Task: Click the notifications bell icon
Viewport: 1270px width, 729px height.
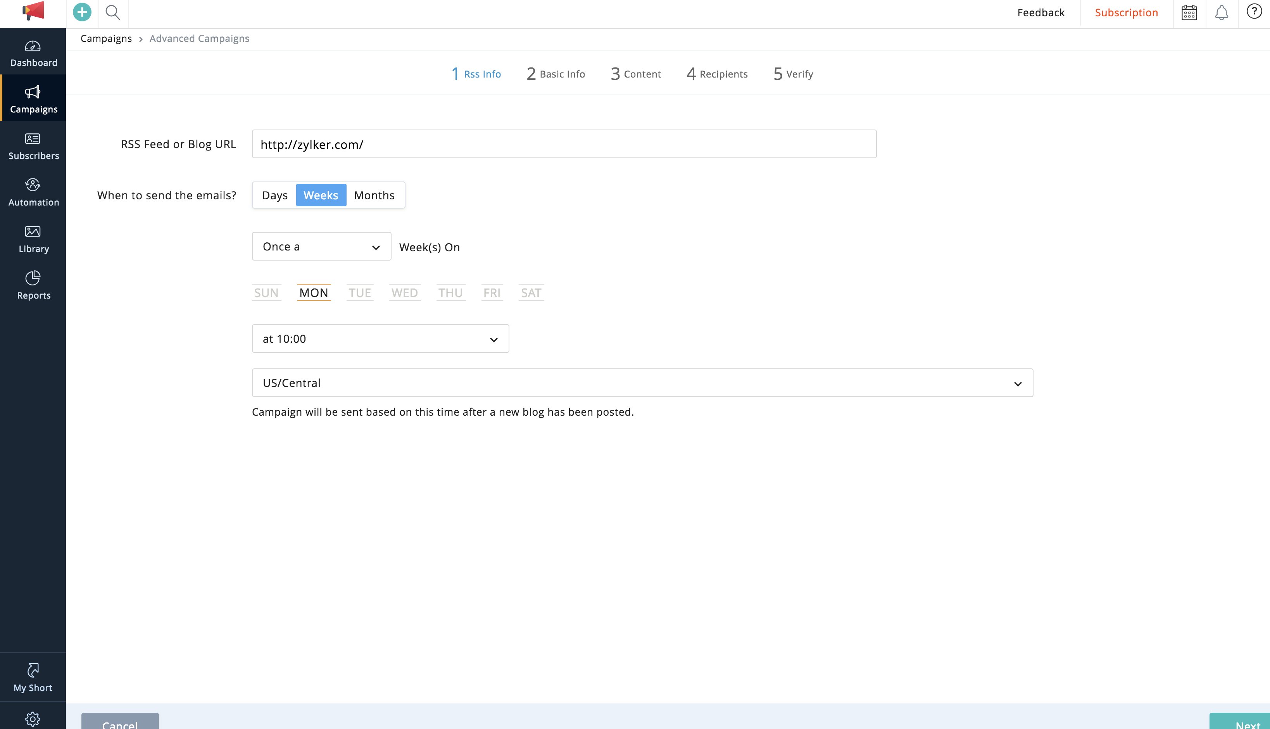Action: (x=1222, y=12)
